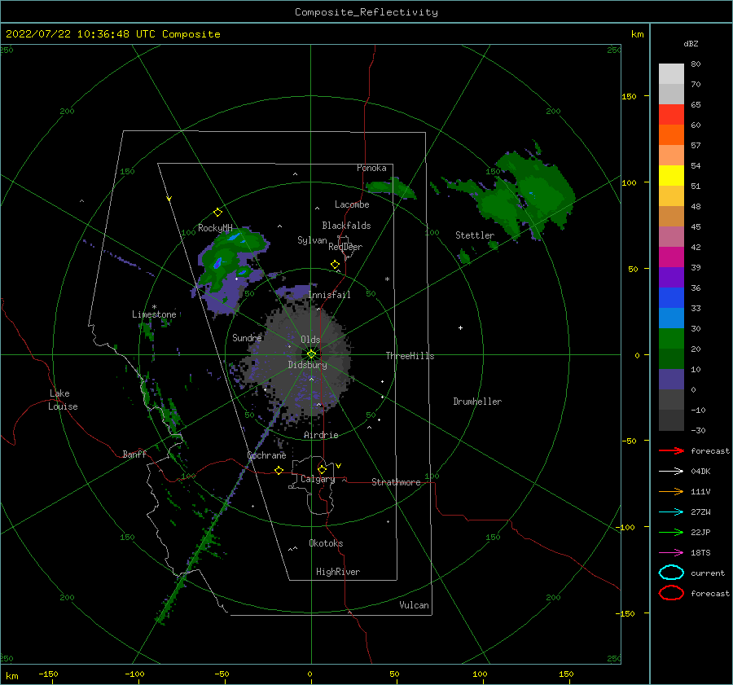Click the Didsbury label
Image resolution: width=733 pixels, height=685 pixels.
307,365
